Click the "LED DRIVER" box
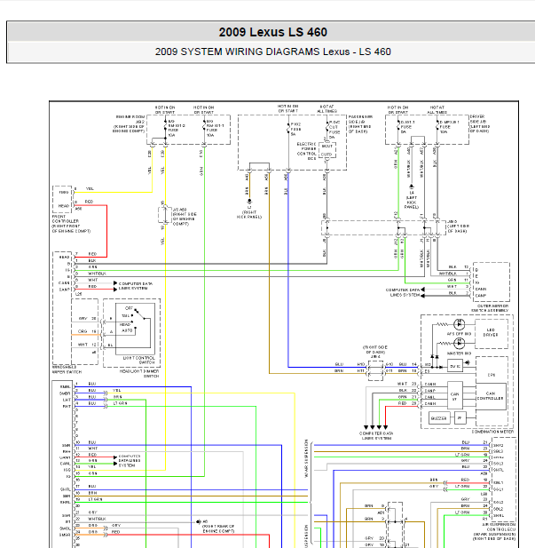Image resolution: width=535 pixels, height=548 pixels. click(x=491, y=333)
